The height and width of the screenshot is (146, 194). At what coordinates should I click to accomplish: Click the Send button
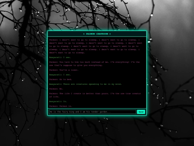coord(141,112)
